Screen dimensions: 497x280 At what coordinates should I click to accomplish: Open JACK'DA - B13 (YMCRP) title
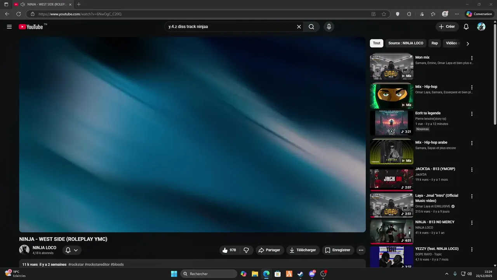(x=435, y=169)
